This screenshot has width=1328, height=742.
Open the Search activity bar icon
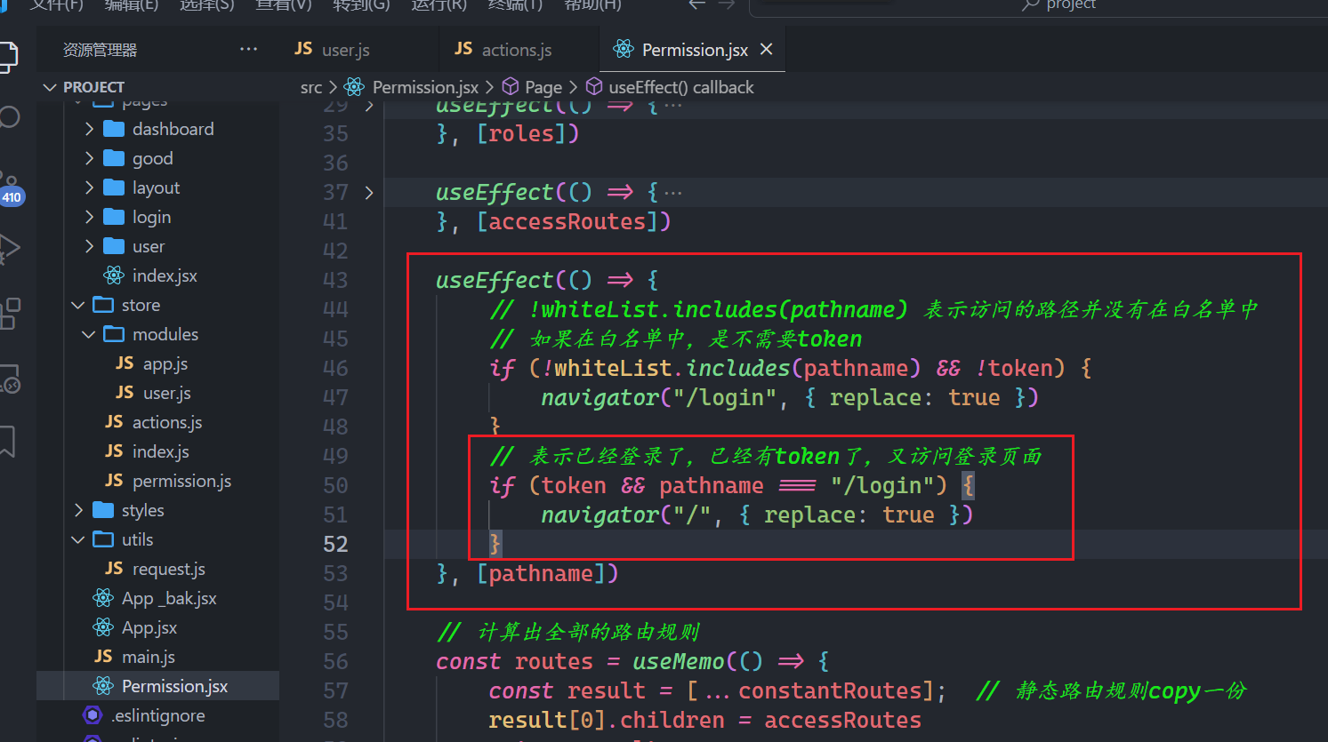point(9,117)
